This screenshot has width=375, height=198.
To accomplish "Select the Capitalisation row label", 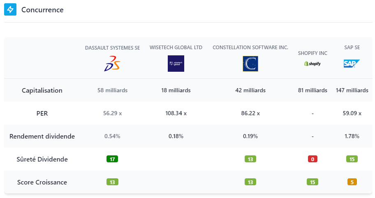I will (x=42, y=90).
